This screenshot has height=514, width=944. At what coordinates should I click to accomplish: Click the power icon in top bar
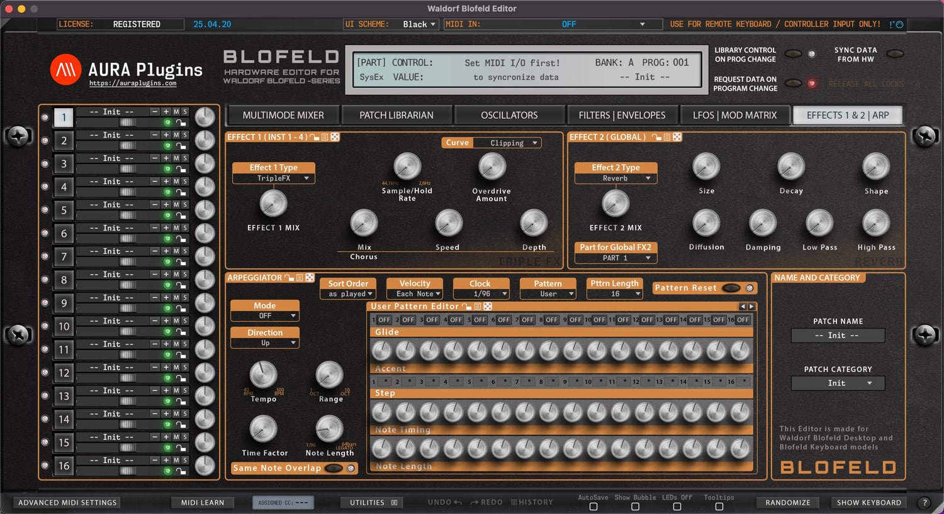(899, 25)
